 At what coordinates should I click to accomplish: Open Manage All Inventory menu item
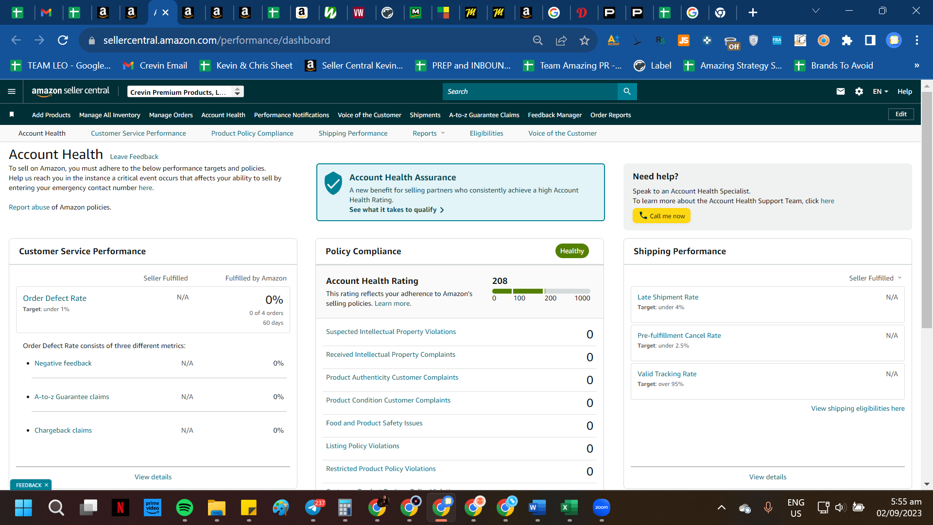(110, 115)
